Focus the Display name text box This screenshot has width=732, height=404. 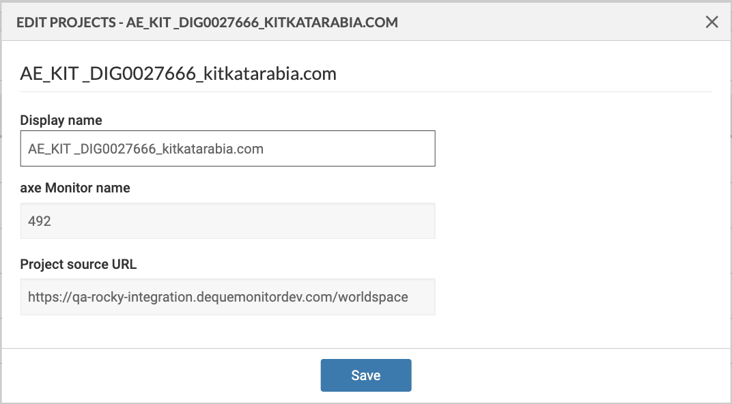[227, 149]
